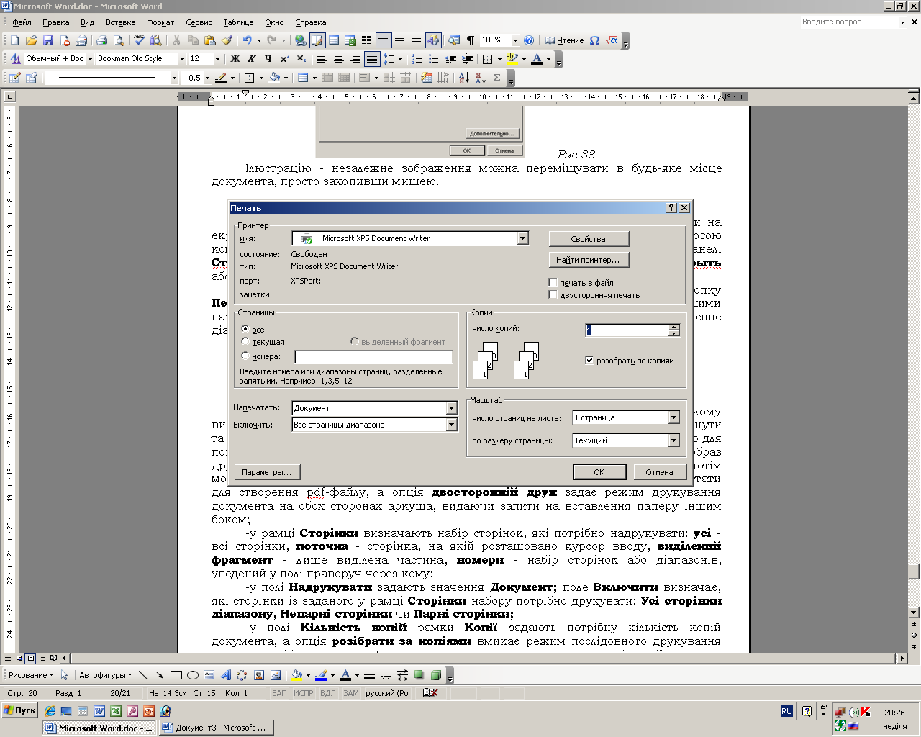Click the bulleted list icon
This screenshot has width=921, height=737.
pyautogui.click(x=433, y=59)
